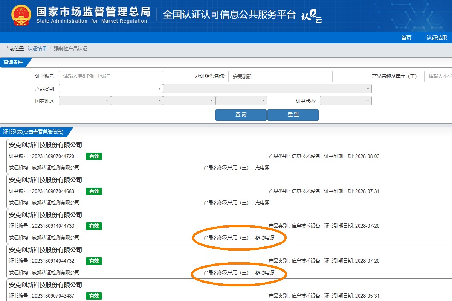Click the 查询 search button

(x=241, y=115)
